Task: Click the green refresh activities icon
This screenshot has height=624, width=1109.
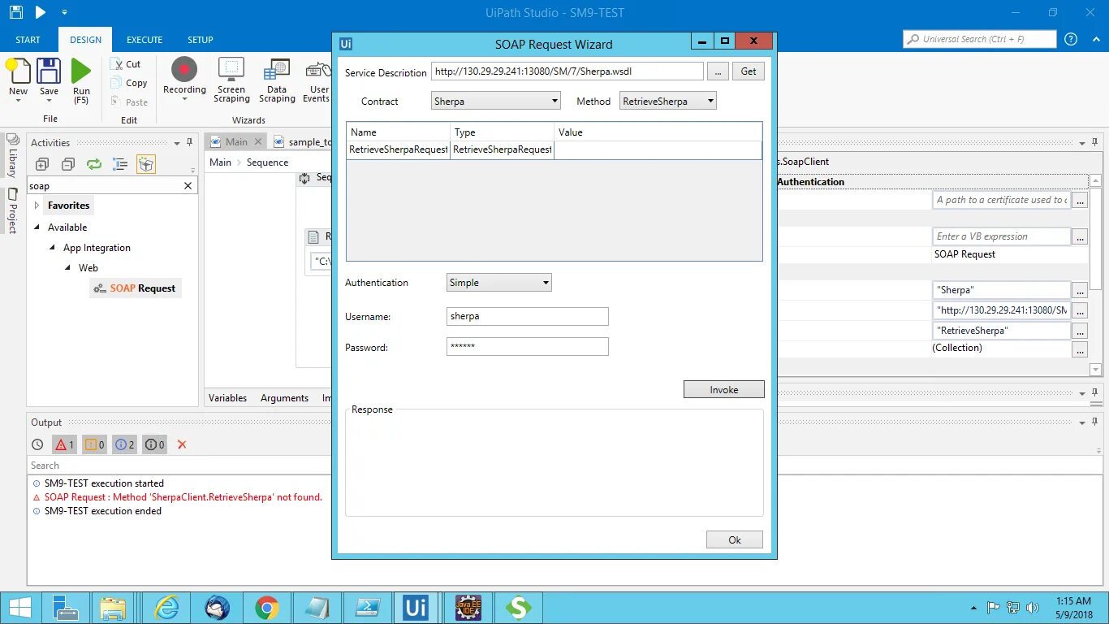Action: (x=94, y=164)
